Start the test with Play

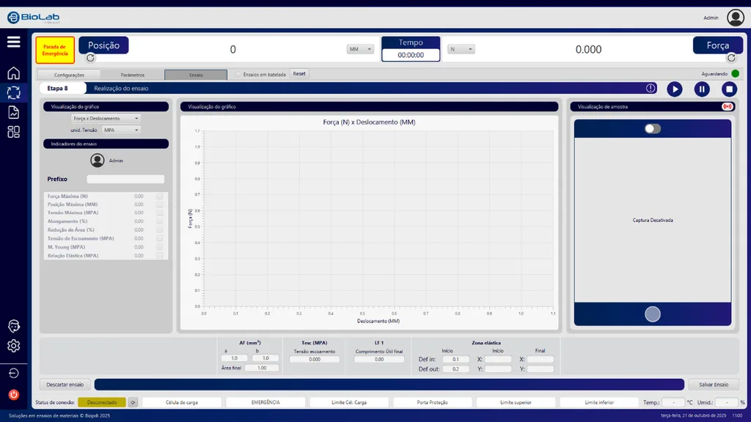tap(675, 89)
